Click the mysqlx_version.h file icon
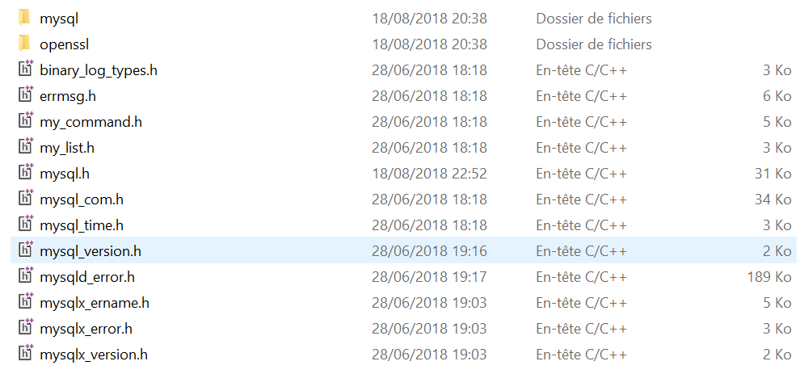This screenshot has width=804, height=378. (x=25, y=354)
